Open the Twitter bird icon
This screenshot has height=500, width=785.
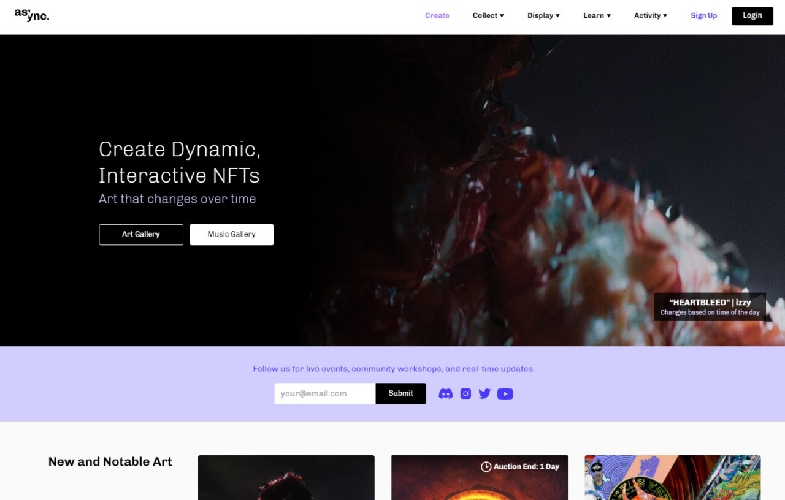point(484,394)
